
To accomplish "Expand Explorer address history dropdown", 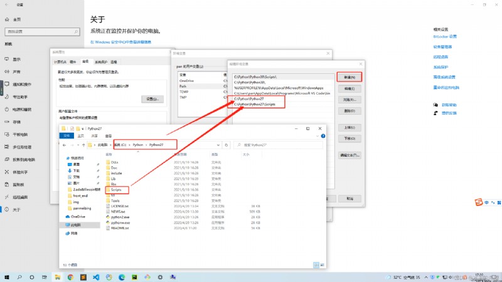I will (218, 145).
